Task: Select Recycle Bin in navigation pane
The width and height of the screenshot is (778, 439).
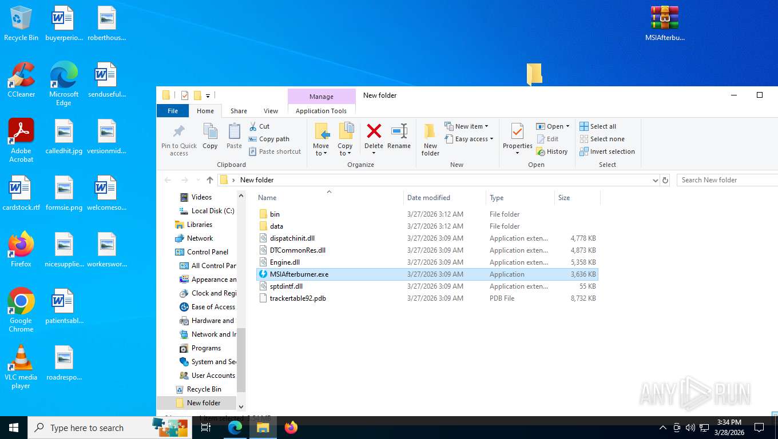Action: tap(204, 389)
